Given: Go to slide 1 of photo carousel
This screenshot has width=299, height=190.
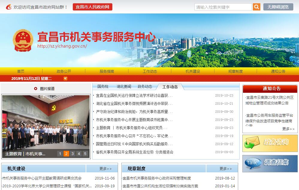Looking at the screenshot, I should tap(60, 154).
